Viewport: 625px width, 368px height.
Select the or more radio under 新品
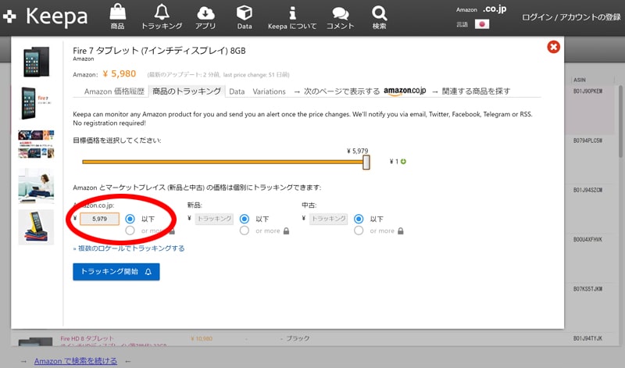click(x=245, y=230)
